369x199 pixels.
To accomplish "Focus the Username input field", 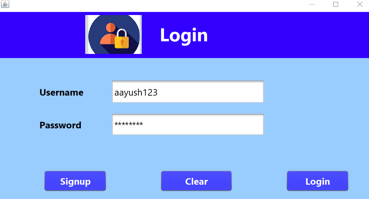I will point(188,92).
